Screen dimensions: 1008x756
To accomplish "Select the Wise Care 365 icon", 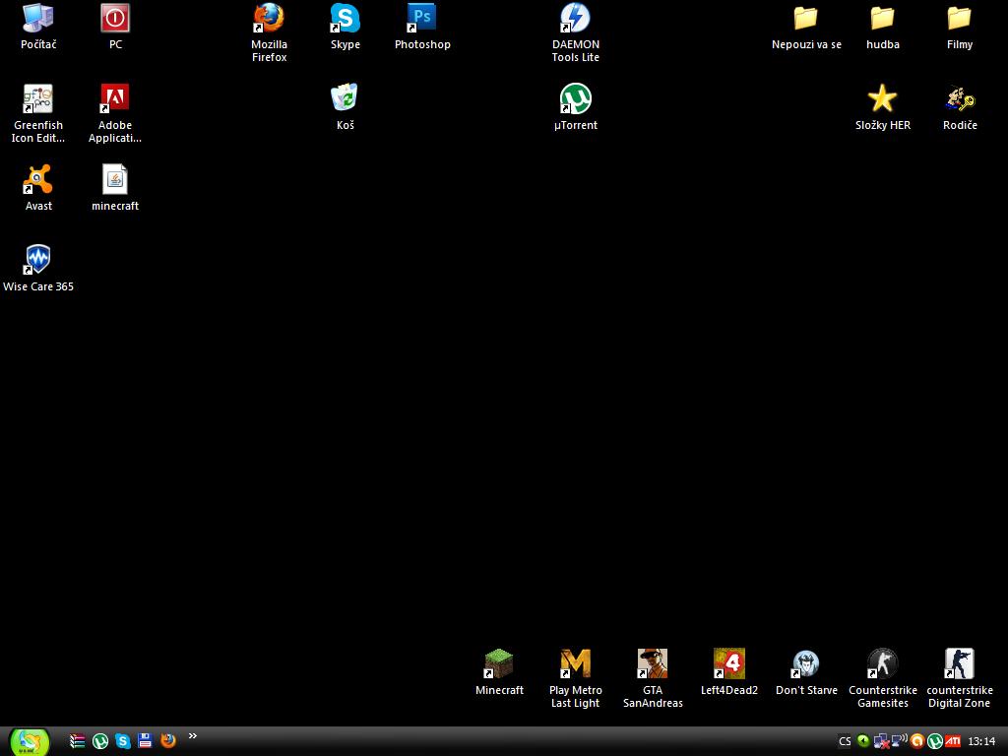I will click(x=38, y=261).
